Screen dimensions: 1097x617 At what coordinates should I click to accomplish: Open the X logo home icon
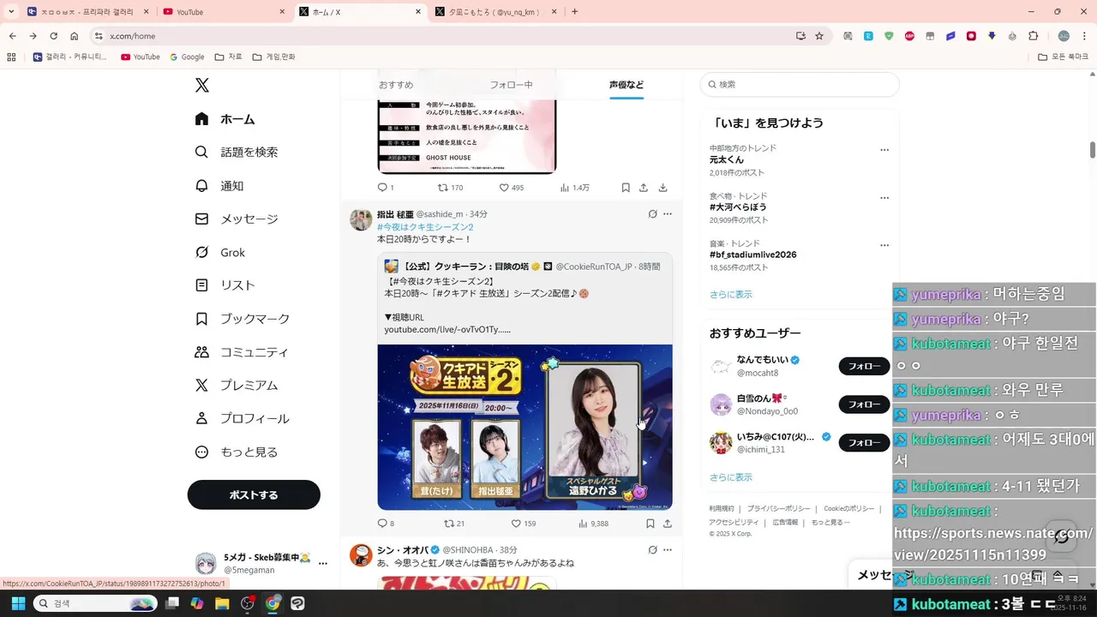pos(201,86)
